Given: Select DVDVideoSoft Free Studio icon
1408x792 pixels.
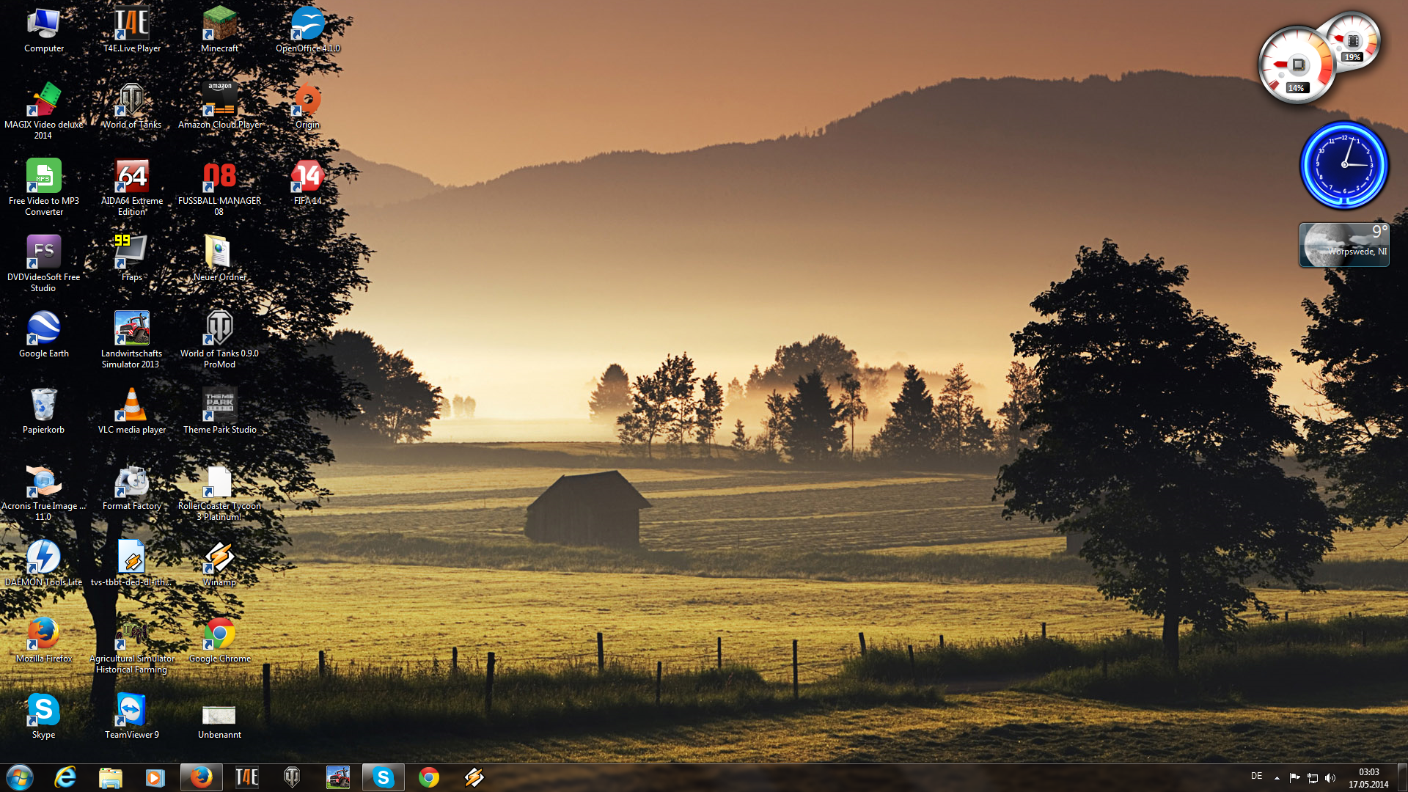Looking at the screenshot, I should (x=44, y=264).
